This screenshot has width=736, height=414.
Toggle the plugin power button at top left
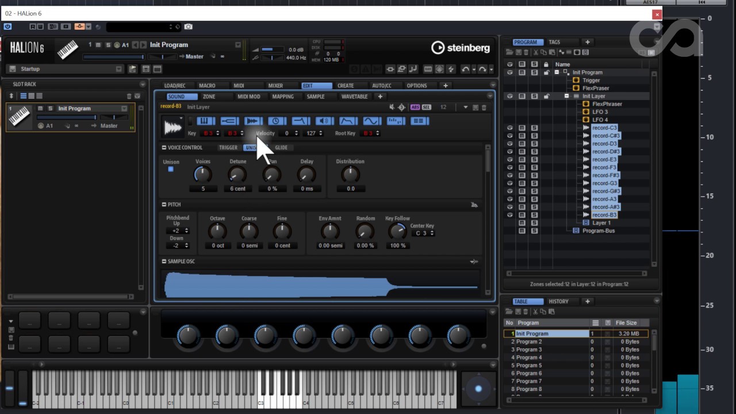[x=7, y=26]
